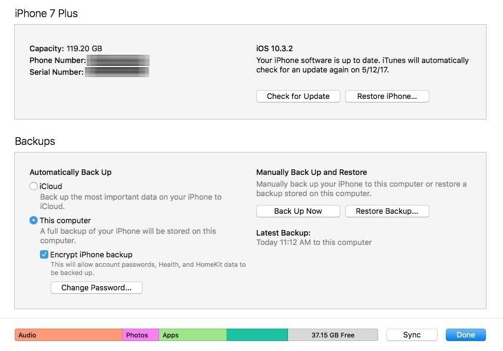Click the blurred Phone Number value
This screenshot has width=503, height=351.
click(x=118, y=60)
